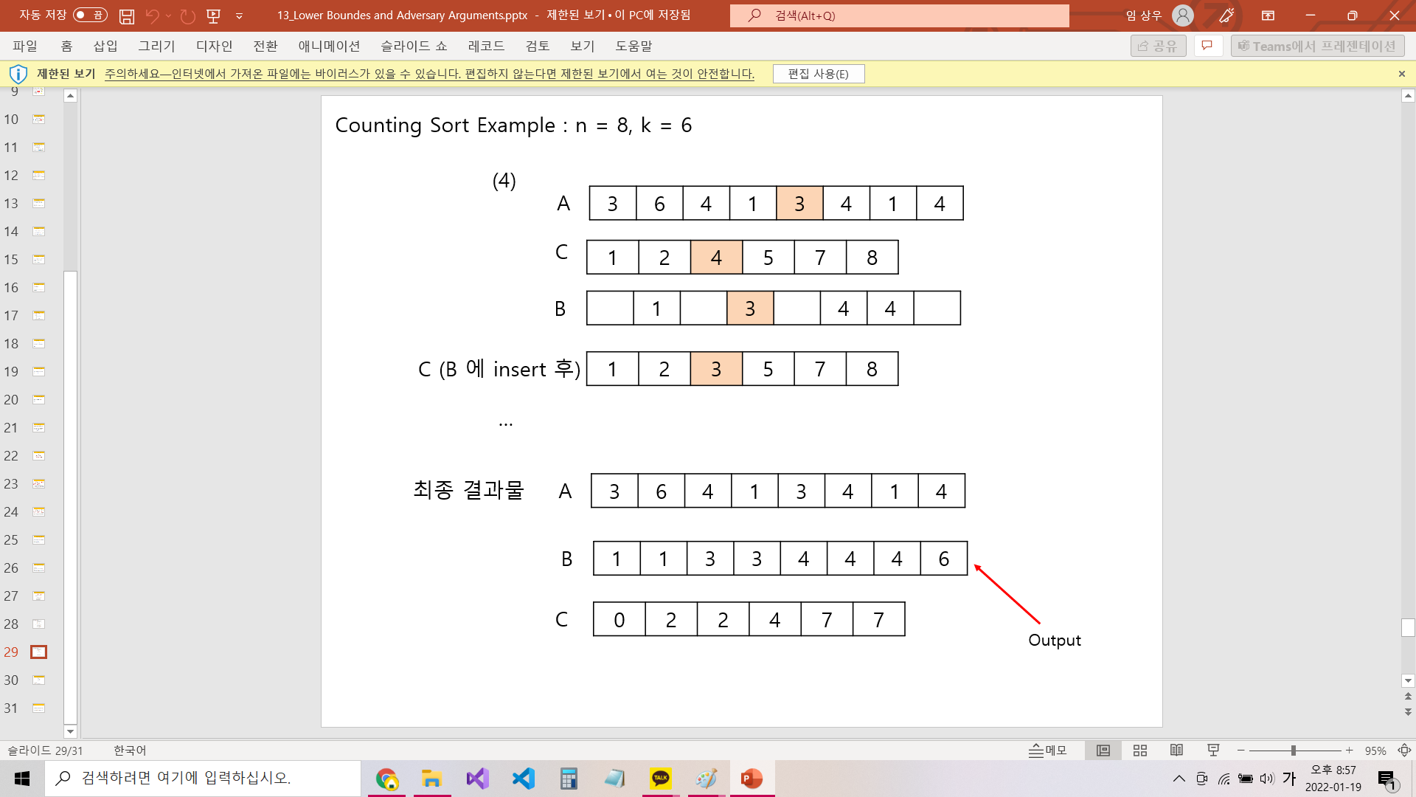
Task: Start slideshow from beginning icon
Action: coord(214,15)
